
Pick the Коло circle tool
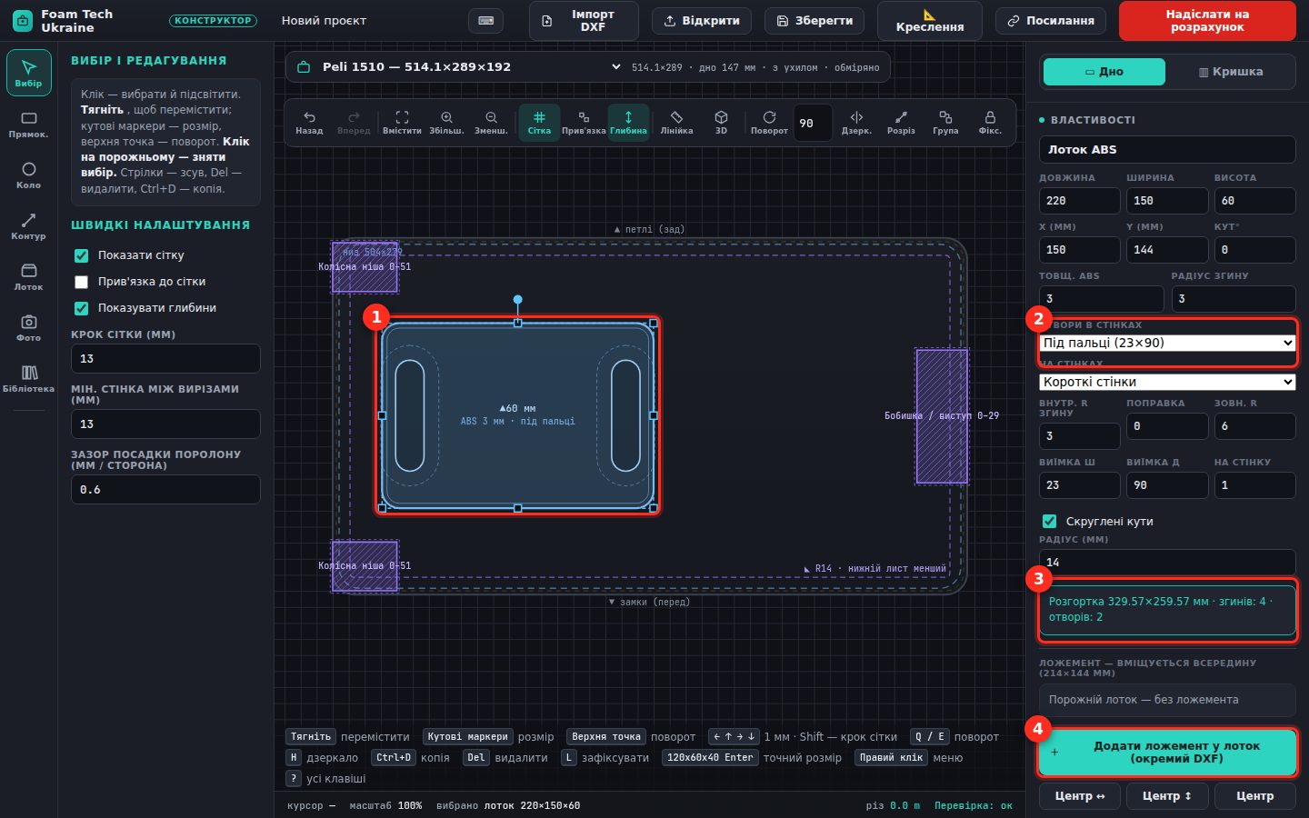click(x=28, y=175)
